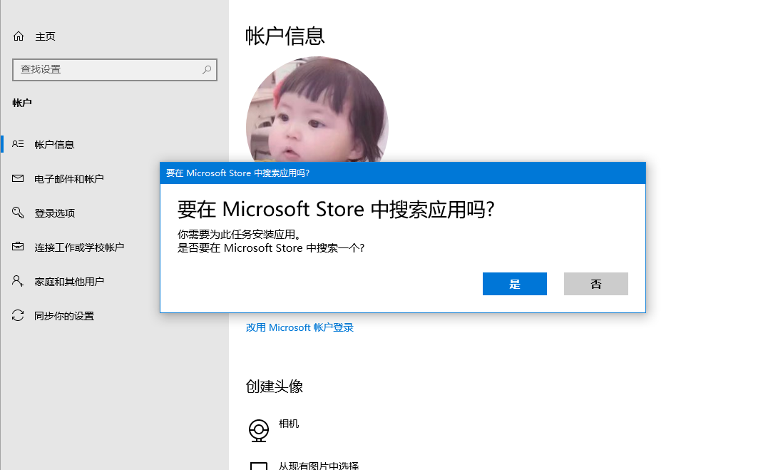The image size is (778, 470).
Task: Click the sync arrows icon for 同步你的设置
Action: [18, 315]
